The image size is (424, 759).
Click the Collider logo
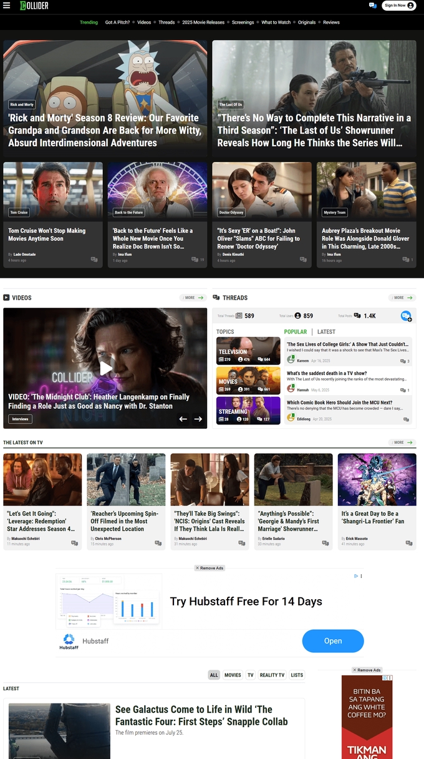click(x=34, y=6)
